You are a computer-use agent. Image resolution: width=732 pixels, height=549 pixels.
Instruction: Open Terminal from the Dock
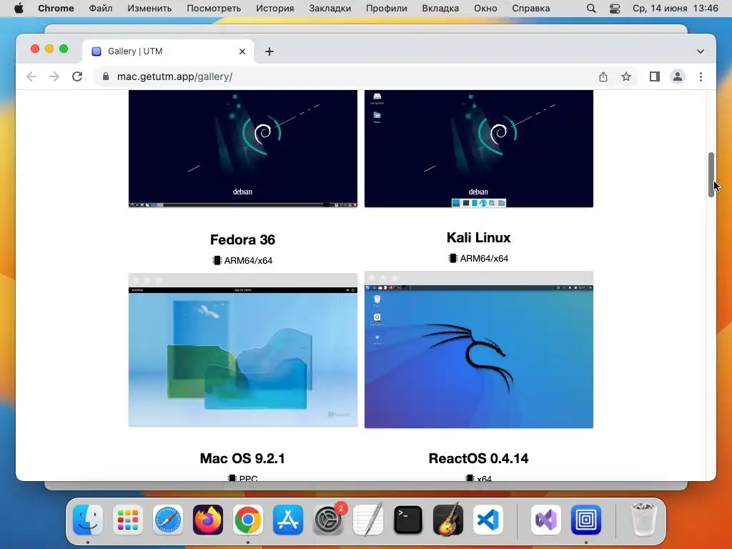click(408, 520)
